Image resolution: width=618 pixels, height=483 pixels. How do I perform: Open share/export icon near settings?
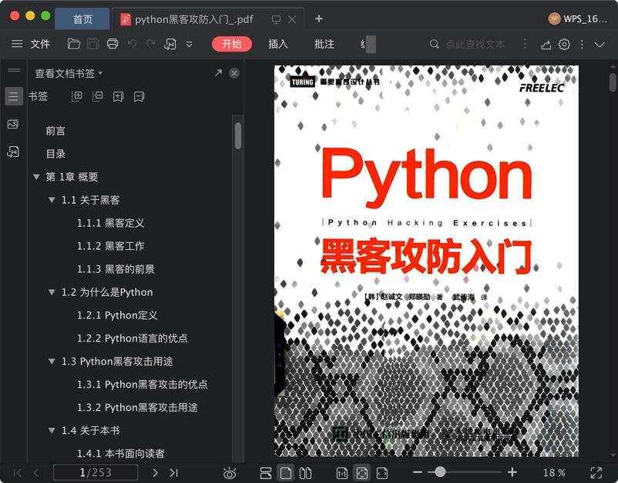point(546,45)
